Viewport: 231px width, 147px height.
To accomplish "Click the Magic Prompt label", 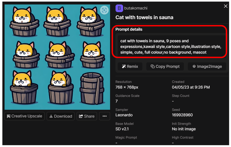I will pyautogui.click(x=126, y=137).
